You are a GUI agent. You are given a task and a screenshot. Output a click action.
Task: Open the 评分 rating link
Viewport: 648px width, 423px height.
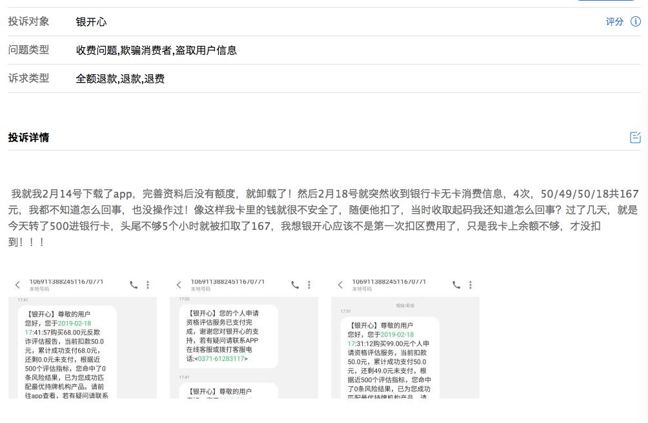point(614,21)
